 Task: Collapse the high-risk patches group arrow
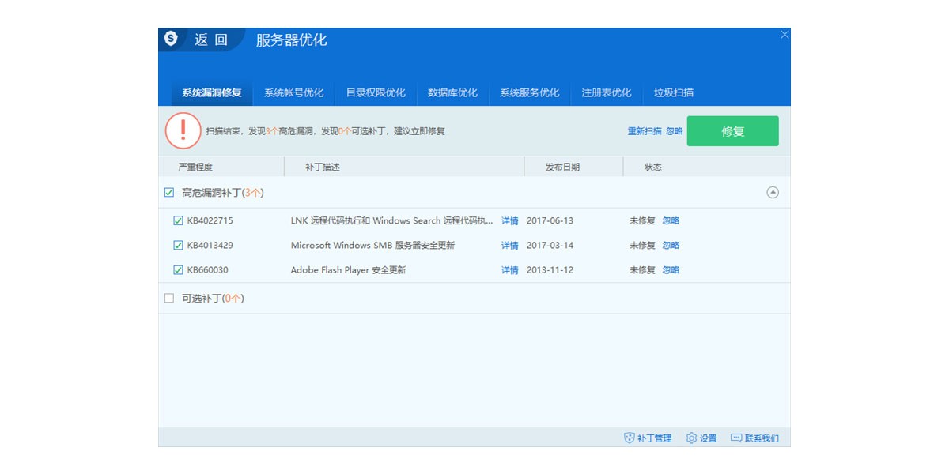click(773, 193)
